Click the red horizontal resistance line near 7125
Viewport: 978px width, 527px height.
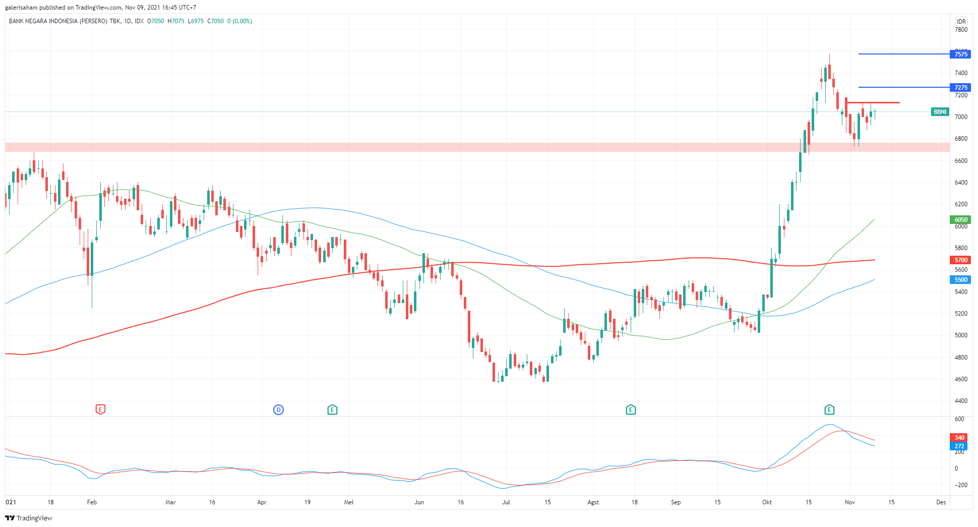873,103
